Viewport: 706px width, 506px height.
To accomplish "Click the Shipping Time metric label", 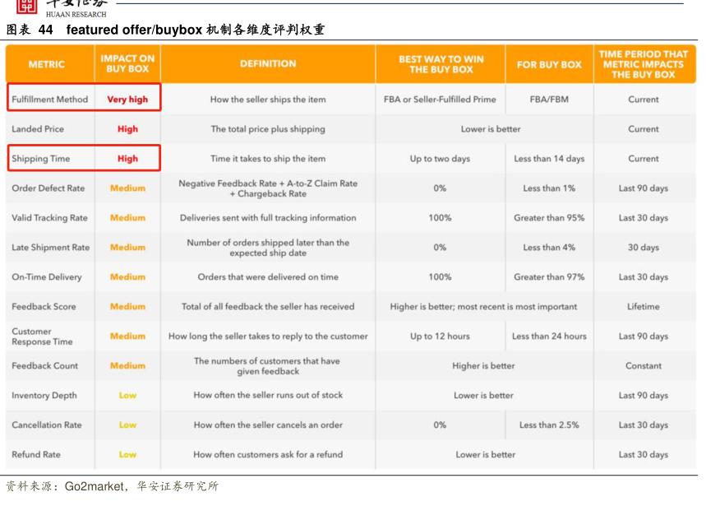I will [41, 159].
